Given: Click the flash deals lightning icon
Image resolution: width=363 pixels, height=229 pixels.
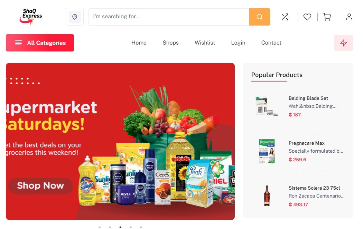Looking at the screenshot, I should tap(344, 43).
